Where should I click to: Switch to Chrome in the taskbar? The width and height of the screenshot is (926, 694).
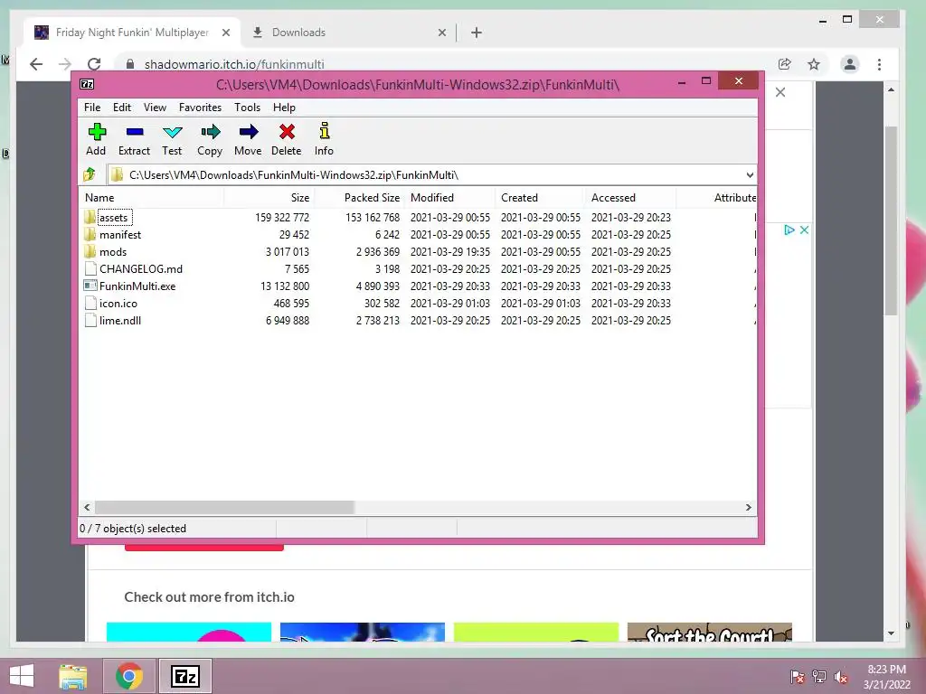tap(129, 676)
